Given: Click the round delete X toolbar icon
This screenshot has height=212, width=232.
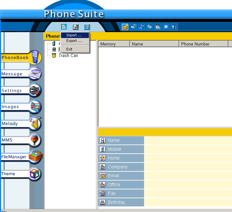Looking at the screenshot, I should (x=166, y=27).
